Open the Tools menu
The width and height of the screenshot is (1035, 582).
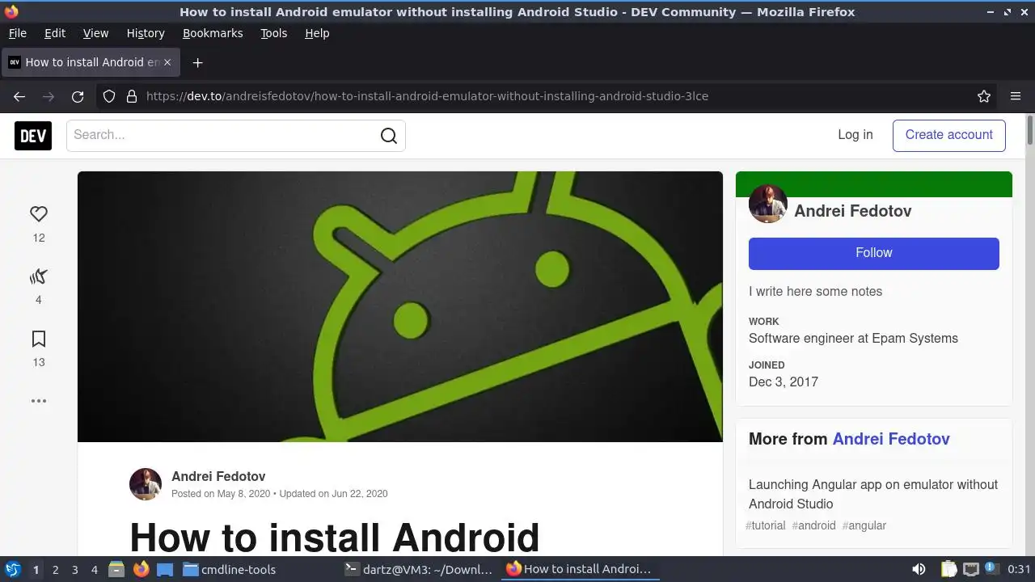click(273, 33)
